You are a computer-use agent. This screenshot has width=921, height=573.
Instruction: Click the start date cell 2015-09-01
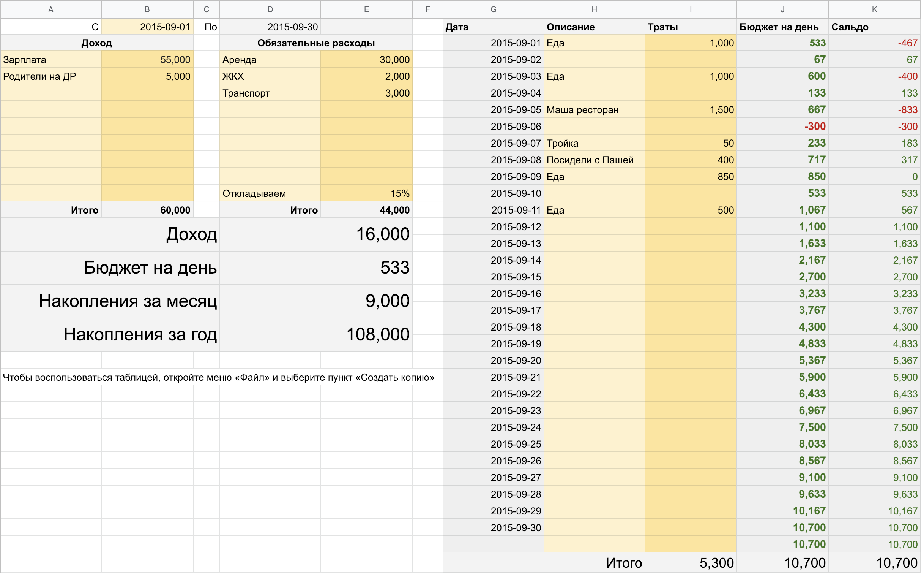coord(147,27)
